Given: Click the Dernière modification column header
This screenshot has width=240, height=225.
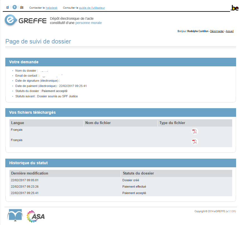Looking at the screenshot, I should tap(30, 173).
